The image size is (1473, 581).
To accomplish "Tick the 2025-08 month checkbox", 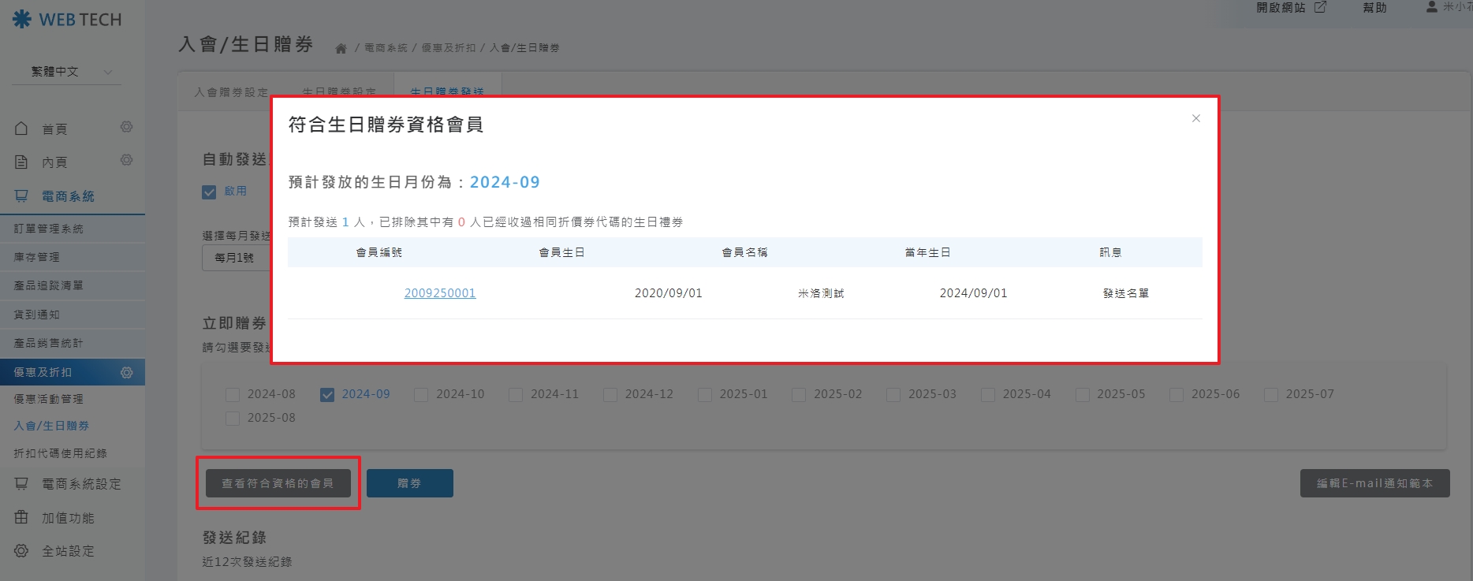I will click(x=233, y=419).
